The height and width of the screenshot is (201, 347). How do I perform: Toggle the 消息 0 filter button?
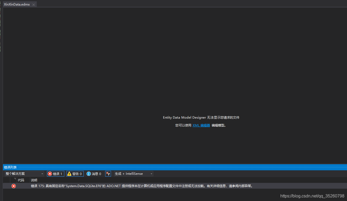[x=94, y=174]
